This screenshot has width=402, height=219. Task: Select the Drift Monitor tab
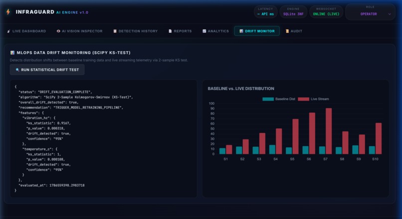[257, 31]
